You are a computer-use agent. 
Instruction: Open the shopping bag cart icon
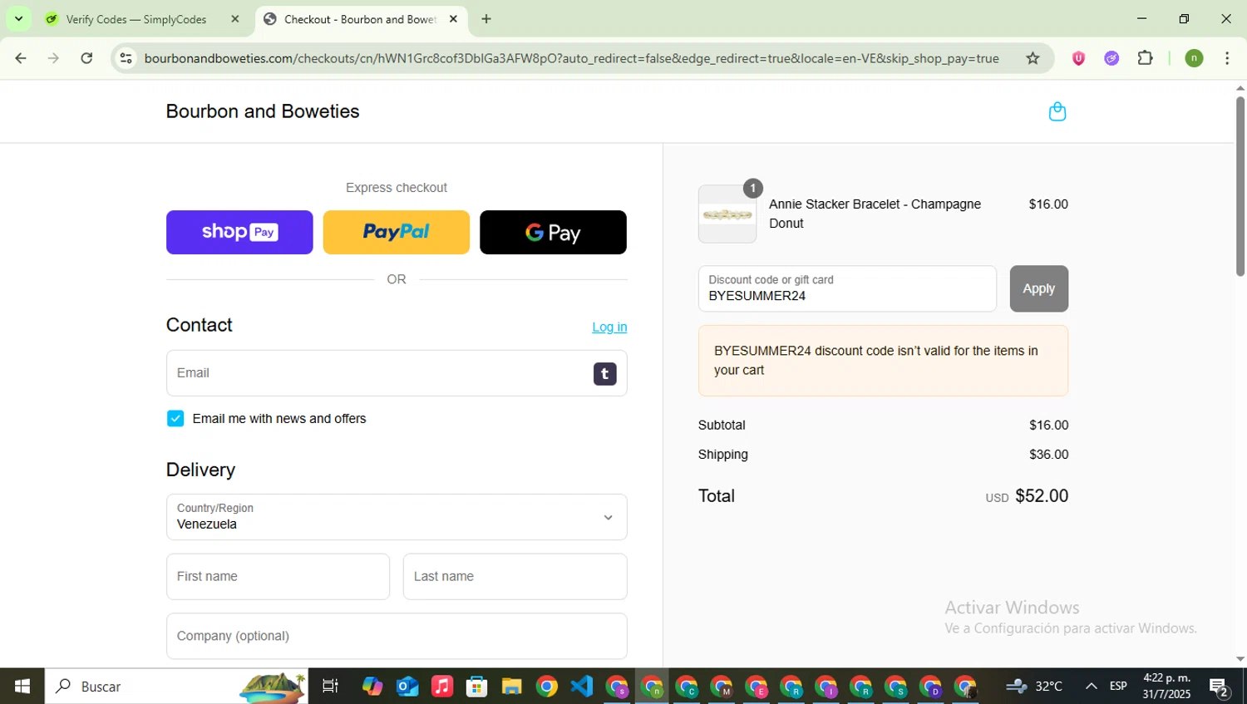click(x=1057, y=111)
